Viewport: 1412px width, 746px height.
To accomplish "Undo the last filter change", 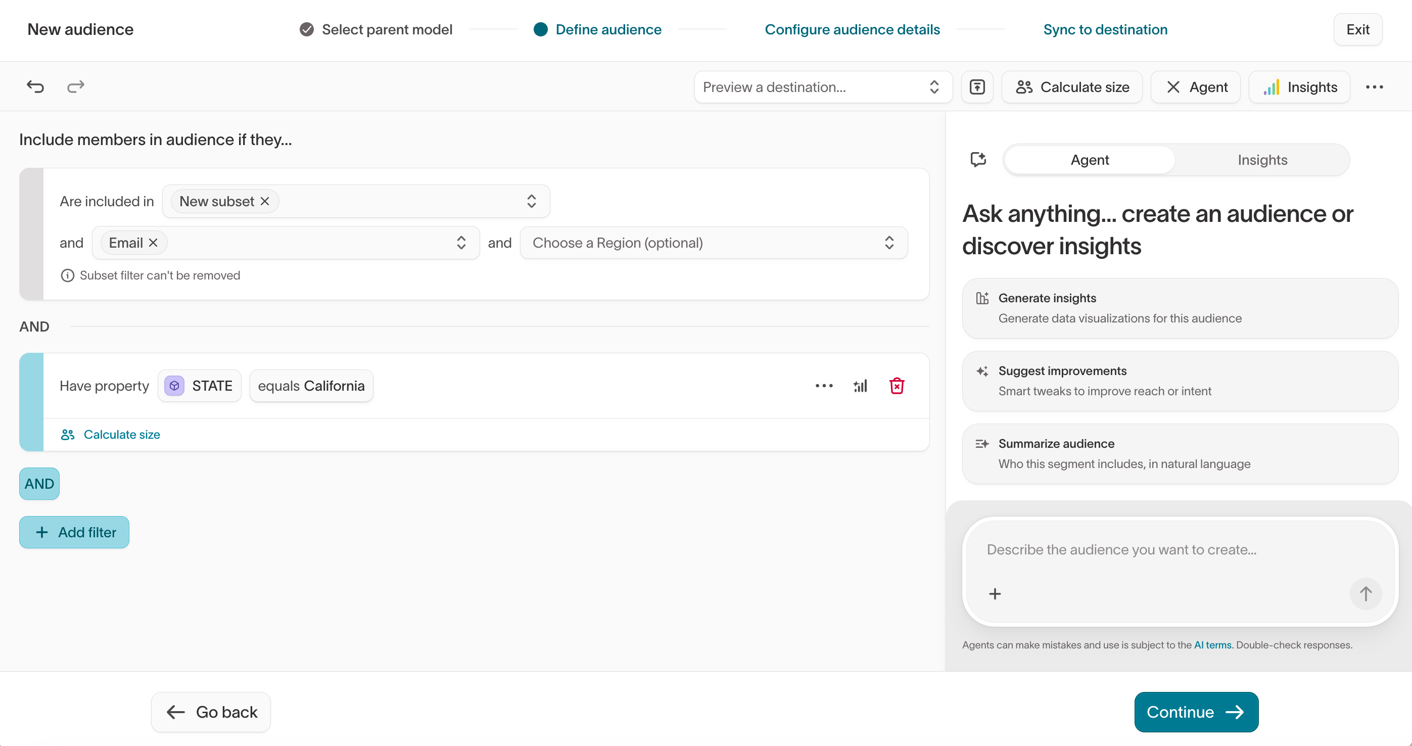I will (36, 86).
